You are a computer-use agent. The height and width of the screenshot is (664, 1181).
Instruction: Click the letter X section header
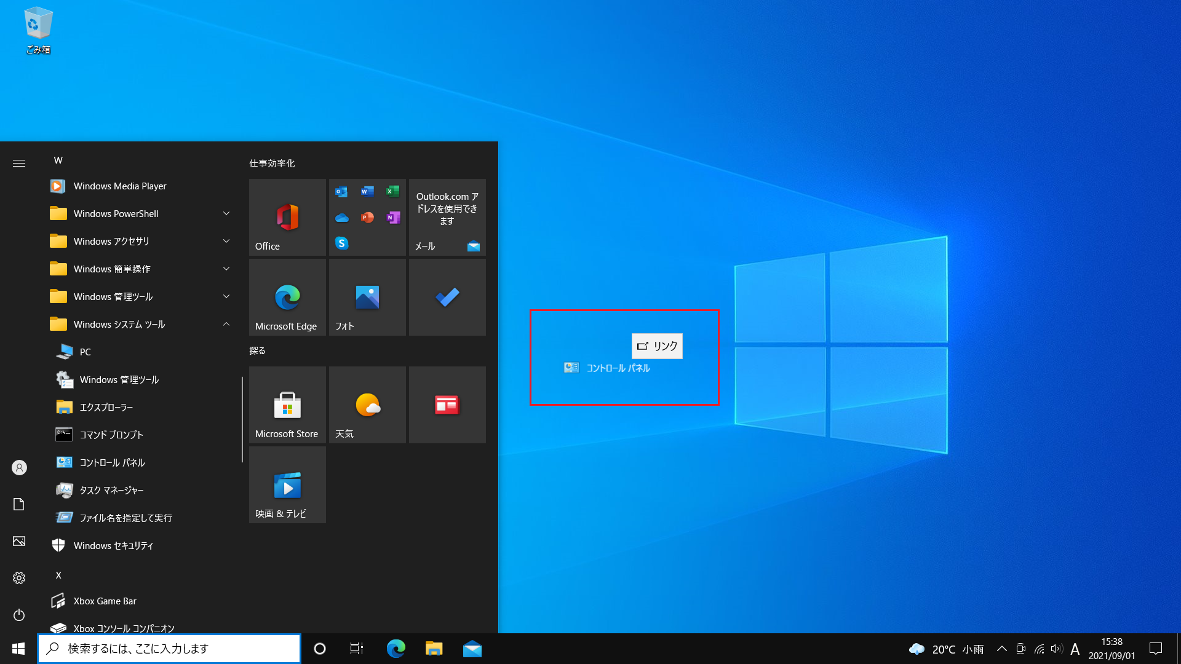pos(58,575)
